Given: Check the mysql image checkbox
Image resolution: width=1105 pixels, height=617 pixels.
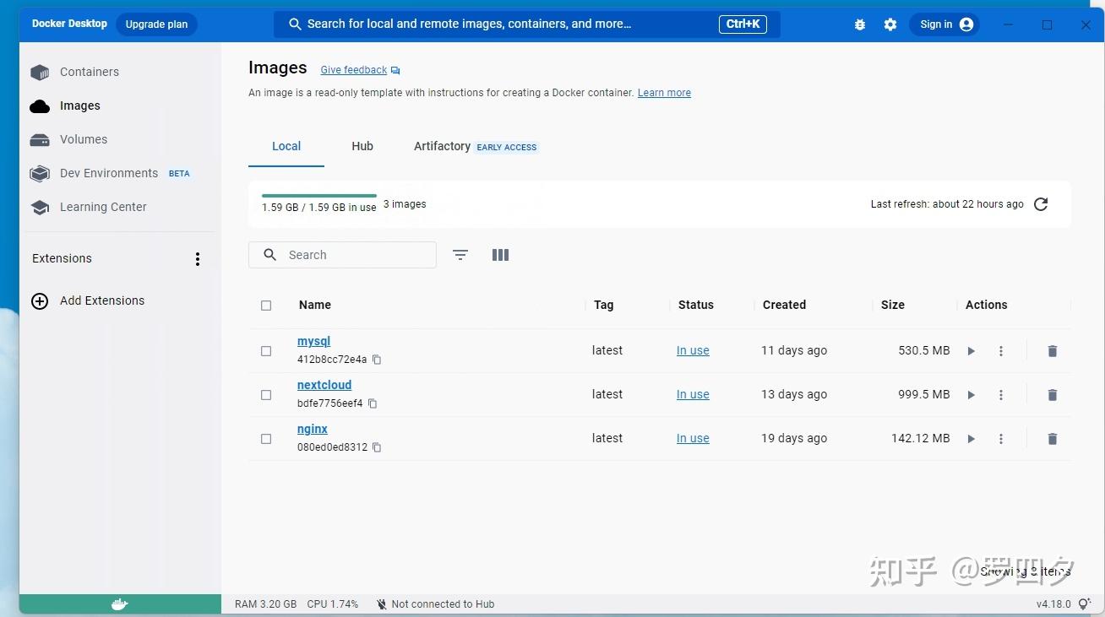Looking at the screenshot, I should coord(266,351).
